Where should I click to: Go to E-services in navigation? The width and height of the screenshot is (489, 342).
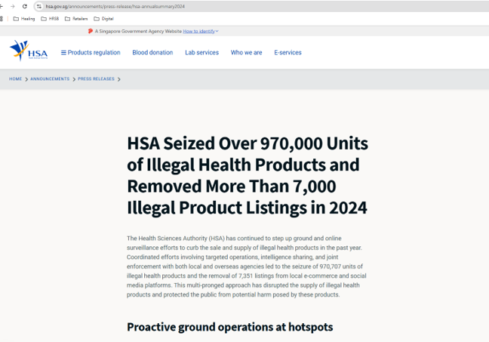point(288,53)
